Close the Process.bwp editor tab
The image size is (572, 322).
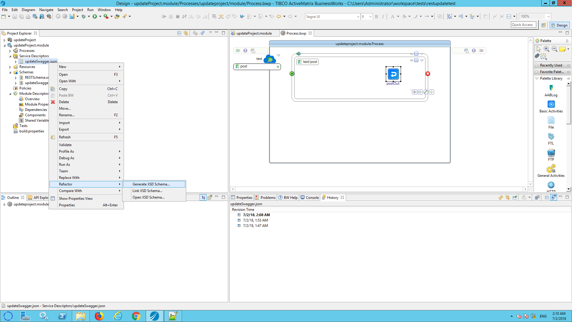[310, 33]
